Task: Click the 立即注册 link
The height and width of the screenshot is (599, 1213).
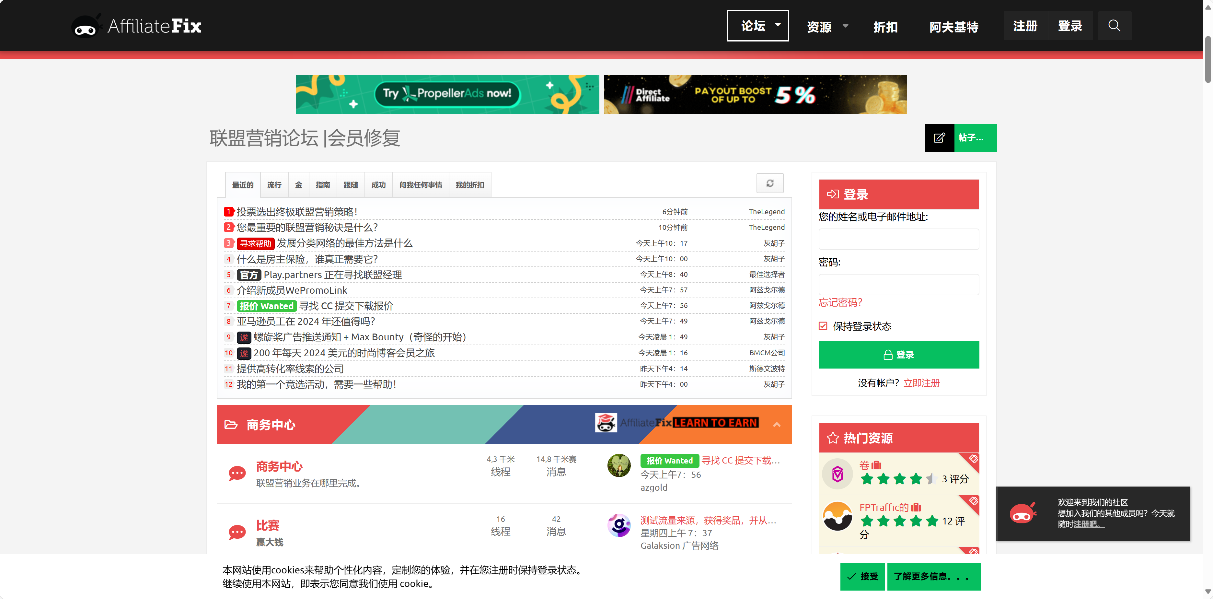Action: click(x=921, y=383)
